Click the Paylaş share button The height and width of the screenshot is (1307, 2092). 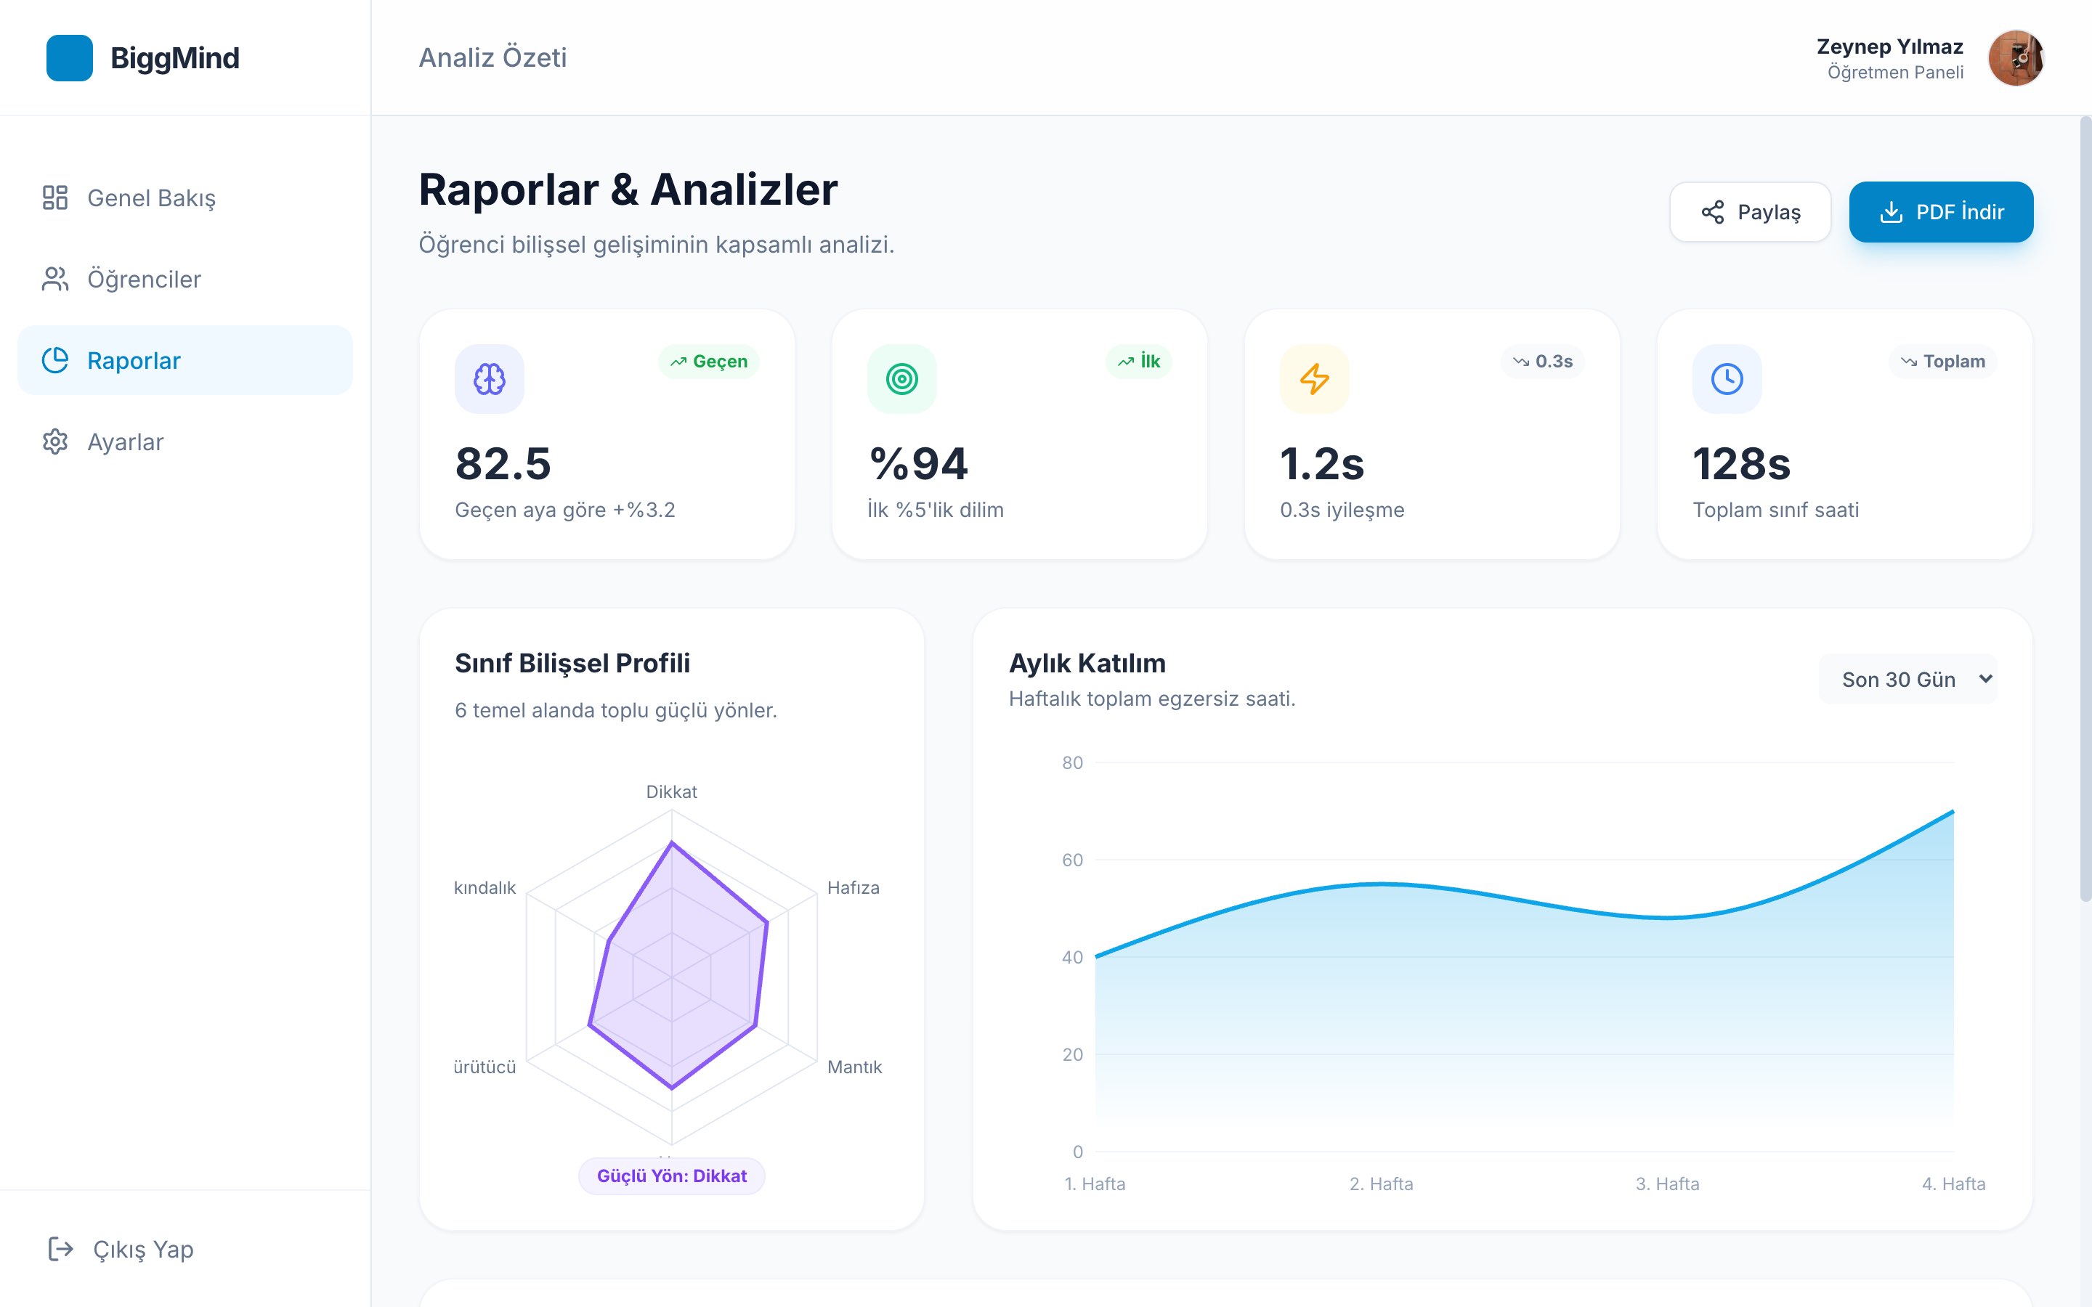[1750, 212]
